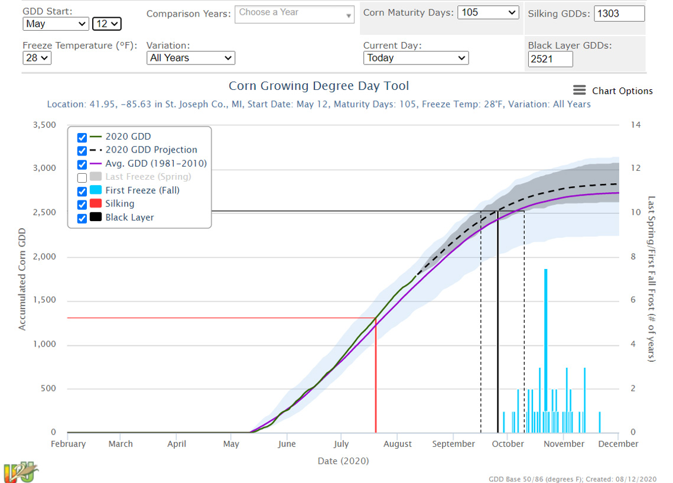The width and height of the screenshot is (673, 483).
Task: Enable the Last Freeze (Spring) series
Action: (82, 177)
